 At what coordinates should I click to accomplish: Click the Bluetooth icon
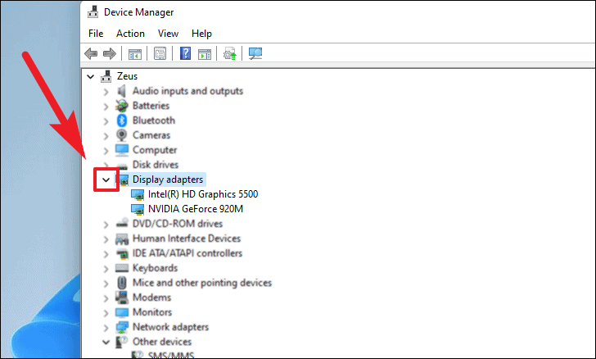pos(122,120)
